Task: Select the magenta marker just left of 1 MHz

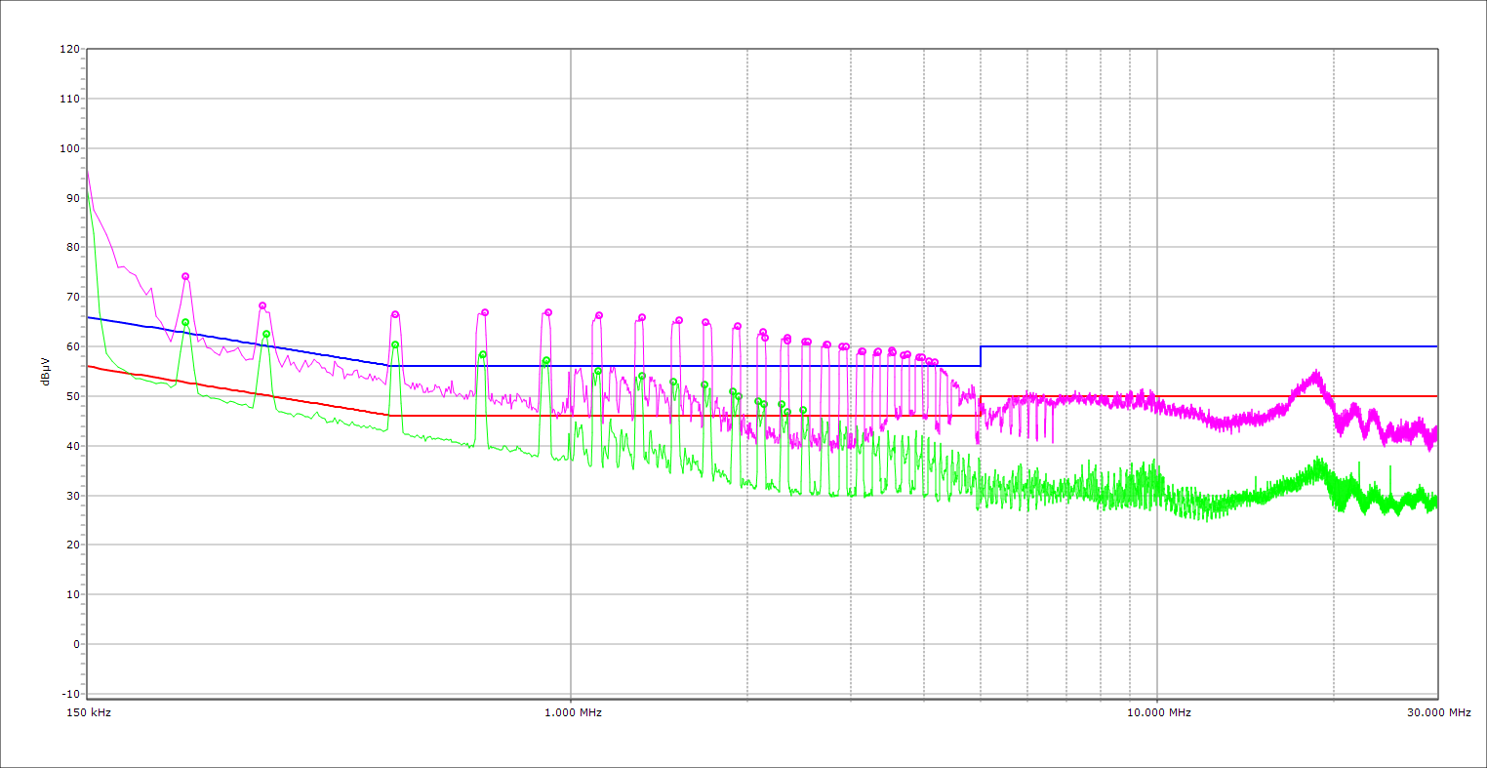Action: click(x=548, y=312)
